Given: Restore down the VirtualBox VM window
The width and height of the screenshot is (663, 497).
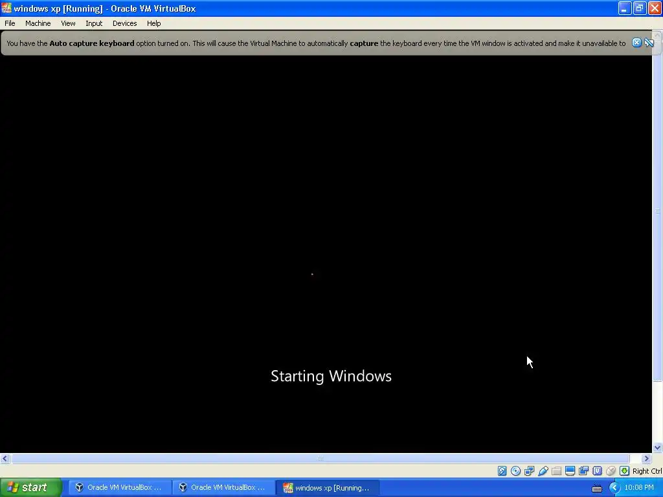Looking at the screenshot, I should click(639, 8).
